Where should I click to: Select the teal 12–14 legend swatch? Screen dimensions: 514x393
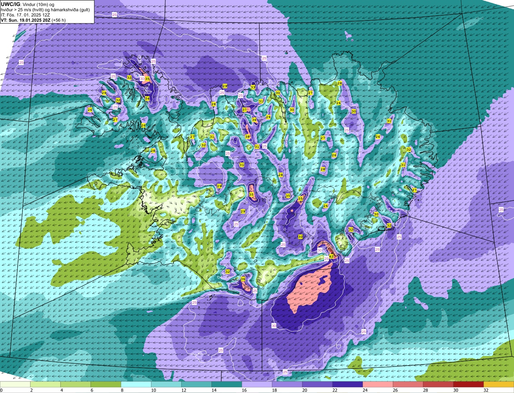196,384
